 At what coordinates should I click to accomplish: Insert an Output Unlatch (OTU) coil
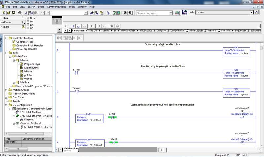111,26
